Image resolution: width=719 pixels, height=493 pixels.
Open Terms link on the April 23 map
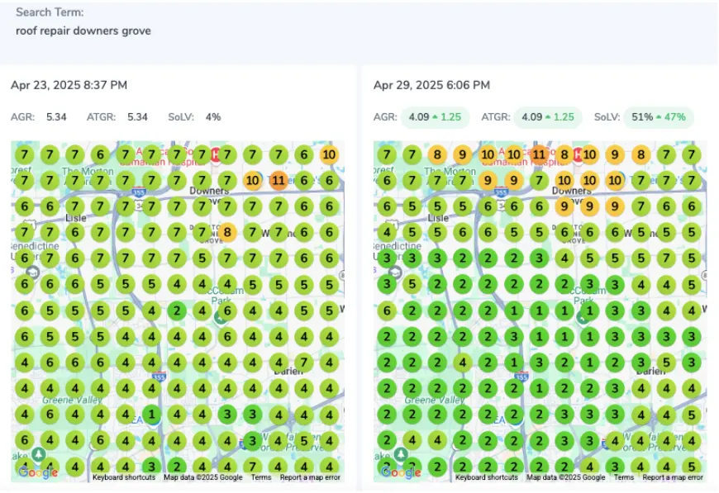261,477
